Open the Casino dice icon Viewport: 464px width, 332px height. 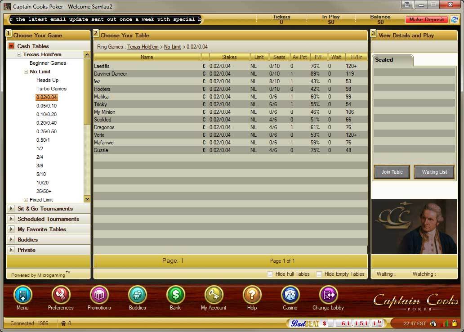pos(290,295)
